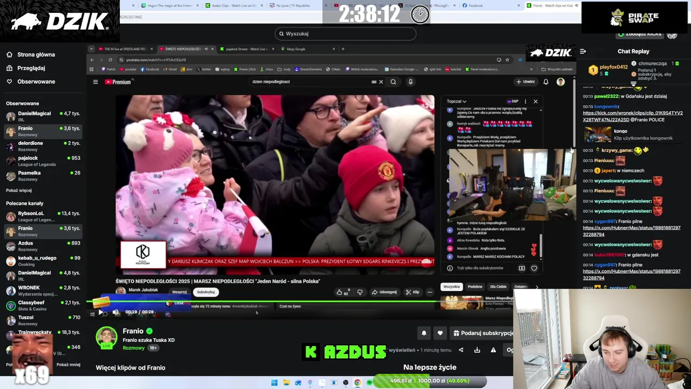Switch to Azdus Clips browser tab

[x=233, y=5]
